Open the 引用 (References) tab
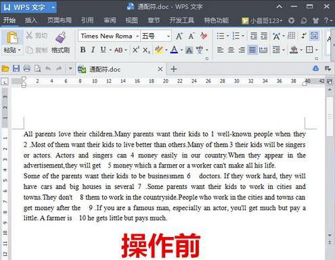The width and height of the screenshot is (335, 260). click(x=87, y=20)
